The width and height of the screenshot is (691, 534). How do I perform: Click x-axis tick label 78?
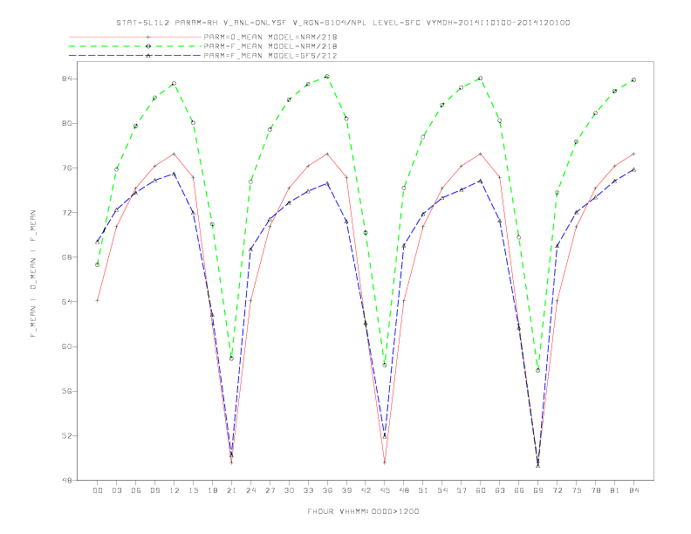coord(595,490)
